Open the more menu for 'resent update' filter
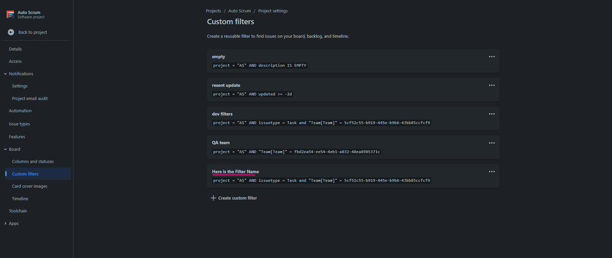 tap(492, 86)
